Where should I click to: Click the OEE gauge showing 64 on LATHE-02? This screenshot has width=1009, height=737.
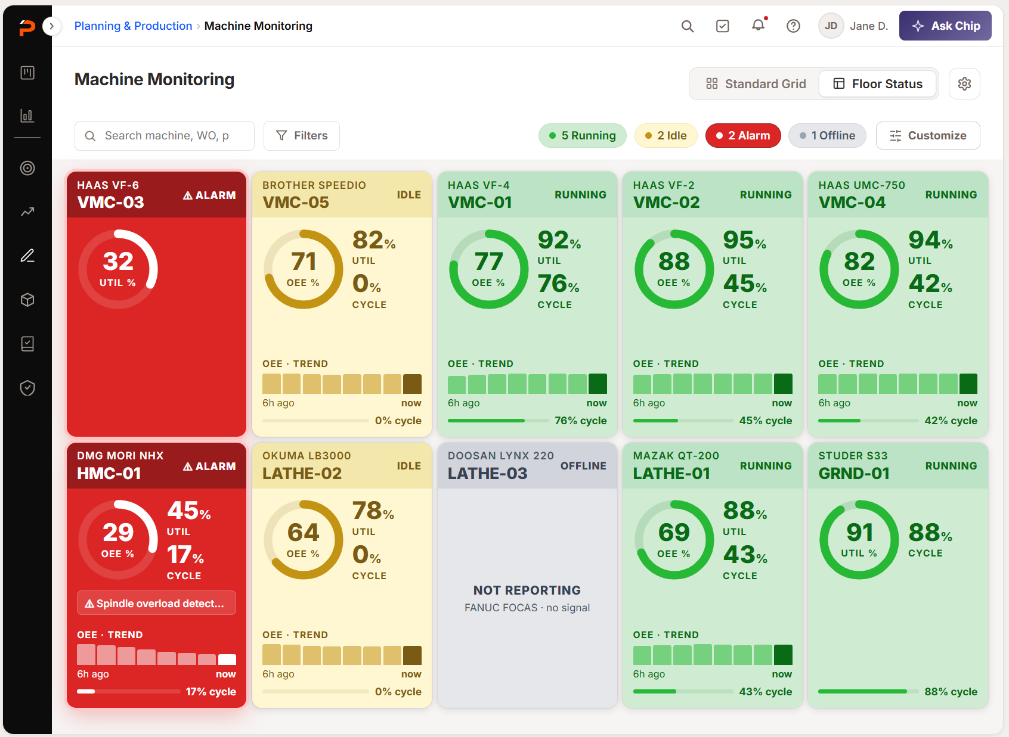point(304,540)
